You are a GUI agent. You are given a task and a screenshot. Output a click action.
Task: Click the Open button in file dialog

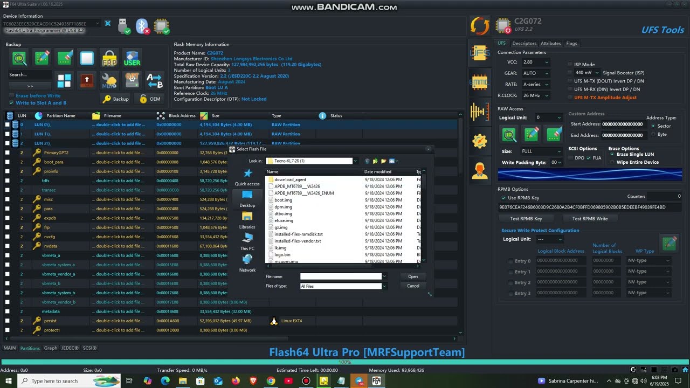point(413,276)
